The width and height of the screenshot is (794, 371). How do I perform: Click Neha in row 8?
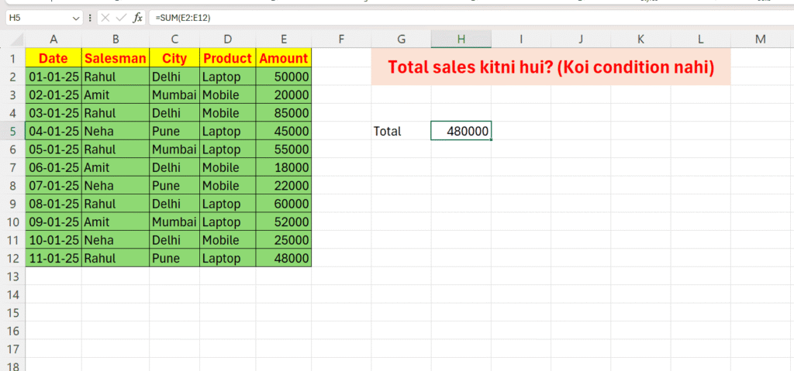[x=116, y=185]
